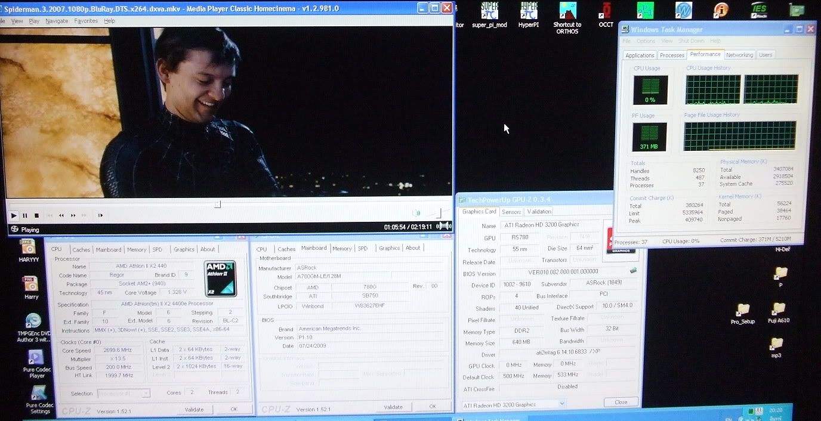Select the Pro_Setup folder on the desktop
Screen dimensions: 821x421
click(743, 314)
